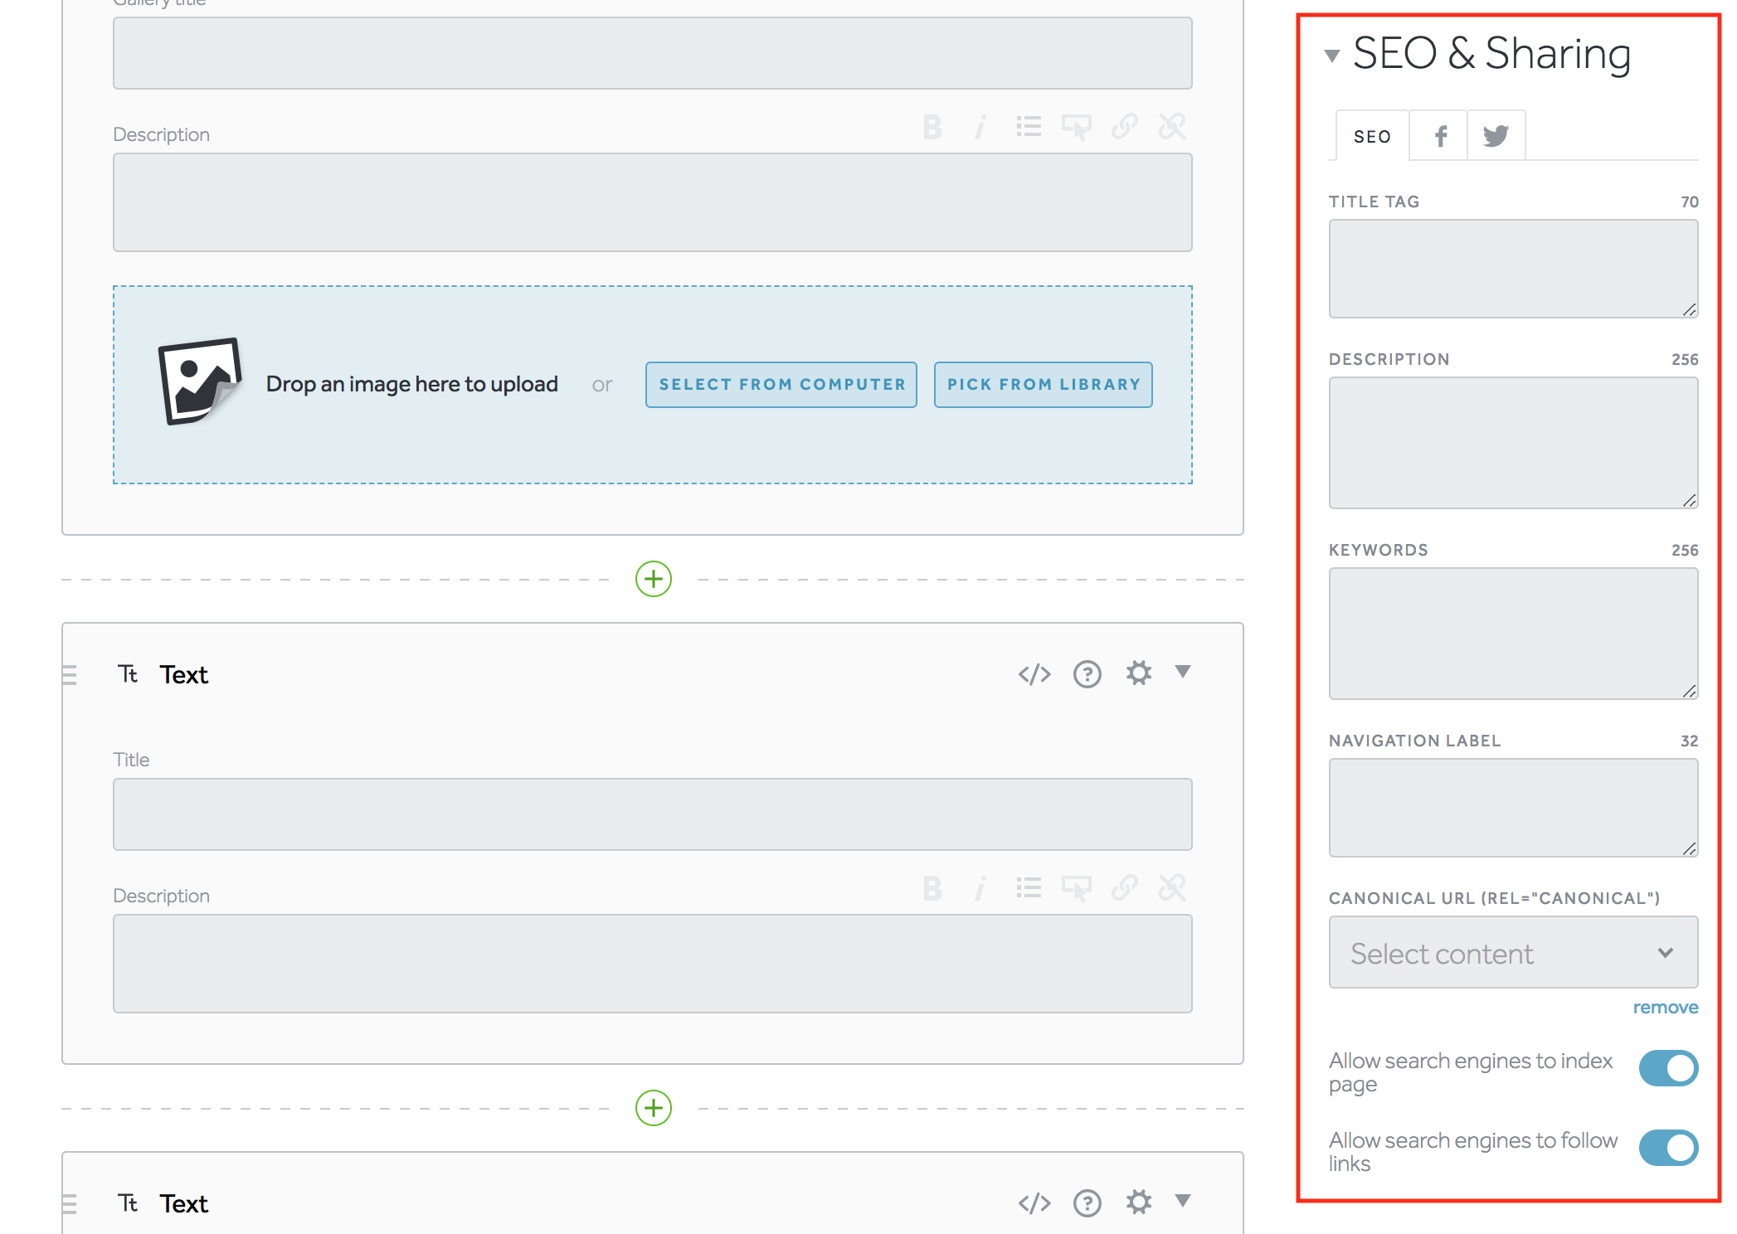Remove link in gallery Description toolbar

click(x=1172, y=127)
